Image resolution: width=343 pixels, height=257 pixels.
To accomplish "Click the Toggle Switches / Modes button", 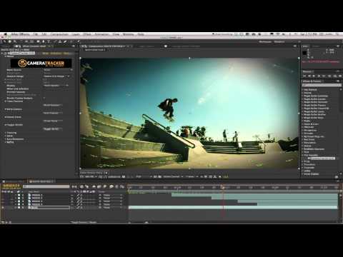I will tap(84, 222).
